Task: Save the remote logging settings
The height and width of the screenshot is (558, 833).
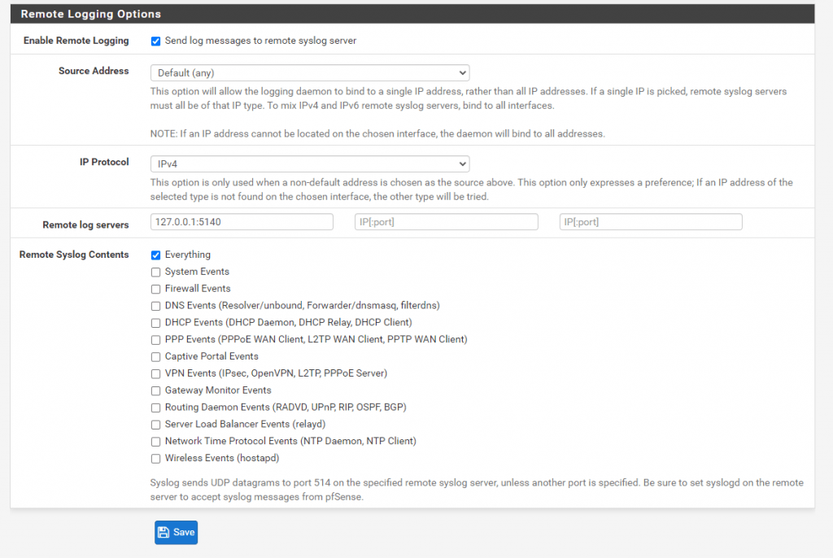Action: (176, 533)
